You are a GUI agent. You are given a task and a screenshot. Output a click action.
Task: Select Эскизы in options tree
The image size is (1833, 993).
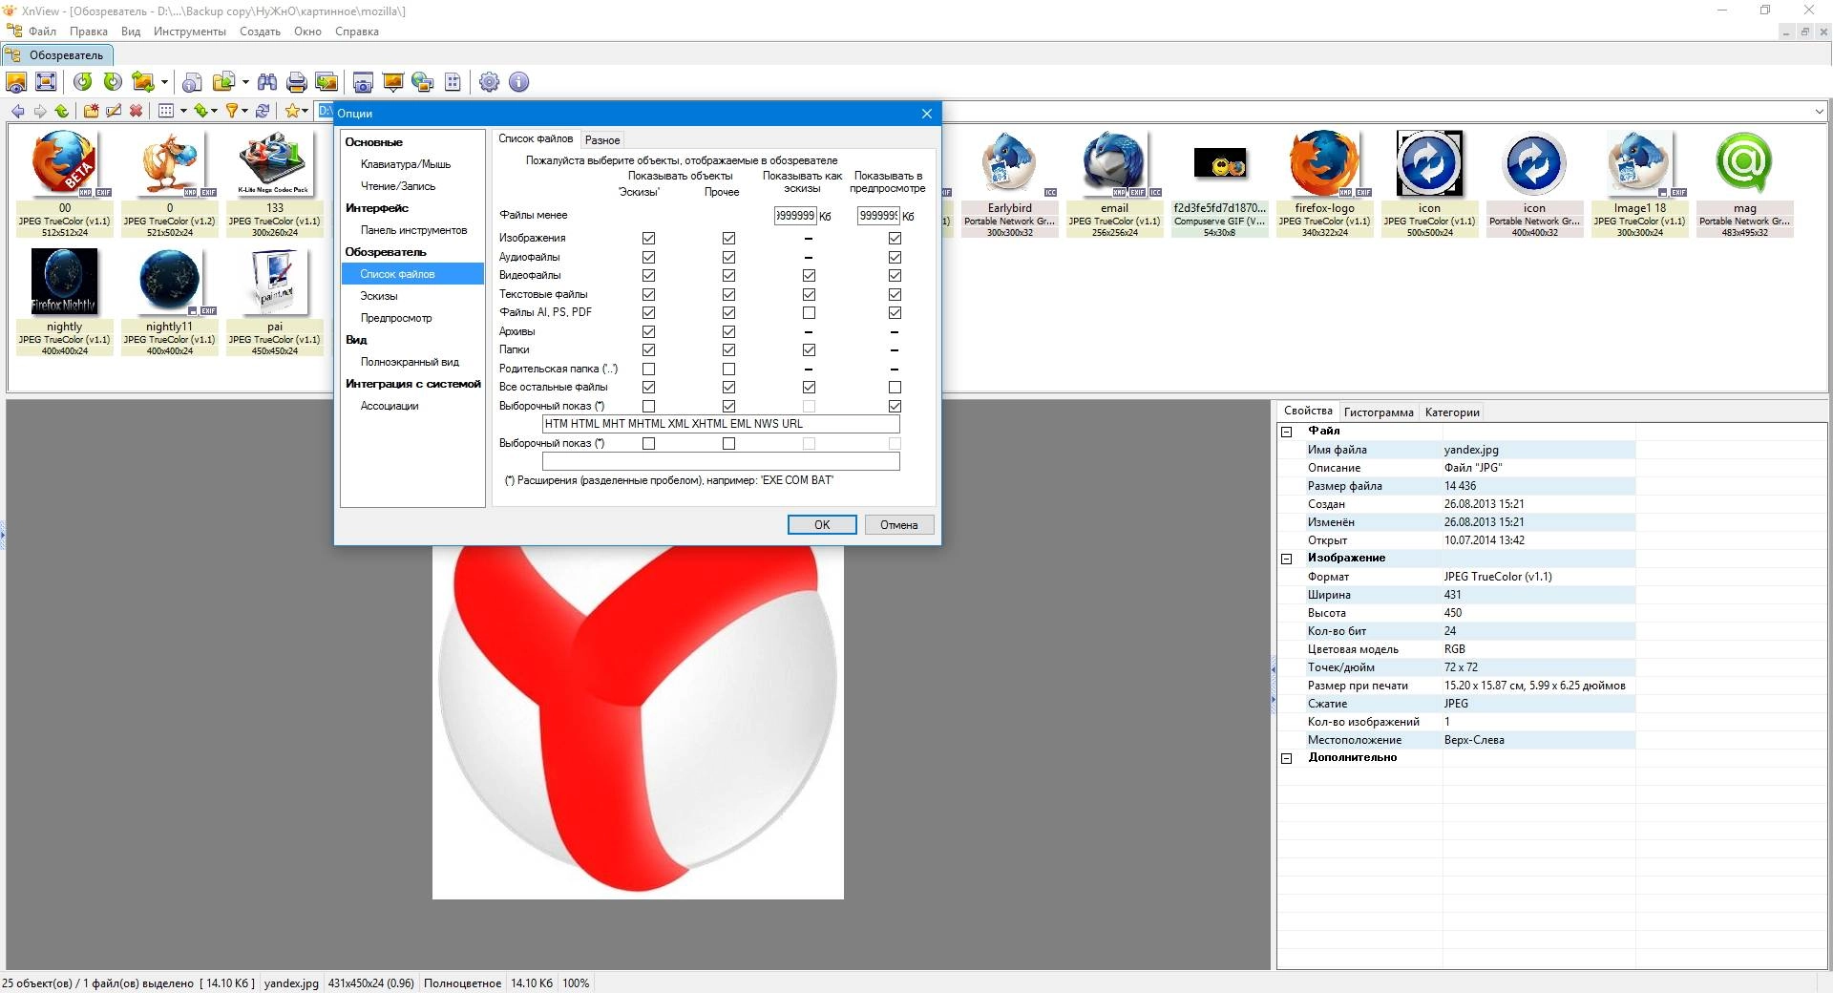pyautogui.click(x=379, y=296)
